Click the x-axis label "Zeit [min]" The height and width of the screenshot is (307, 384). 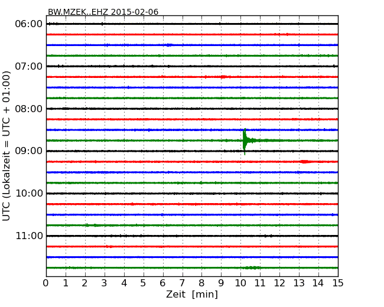pyautogui.click(x=191, y=295)
